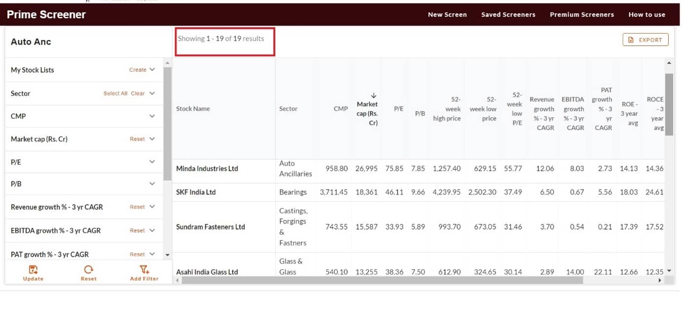Screen dimensions: 683x309
Task: Click table vertical scroll up arrow
Action: (669, 63)
